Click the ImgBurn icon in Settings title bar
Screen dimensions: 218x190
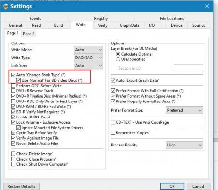(x=6, y=6)
